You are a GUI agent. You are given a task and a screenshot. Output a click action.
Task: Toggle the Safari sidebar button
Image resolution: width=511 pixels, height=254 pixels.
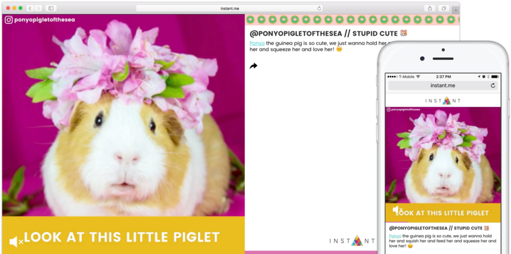pyautogui.click(x=51, y=8)
